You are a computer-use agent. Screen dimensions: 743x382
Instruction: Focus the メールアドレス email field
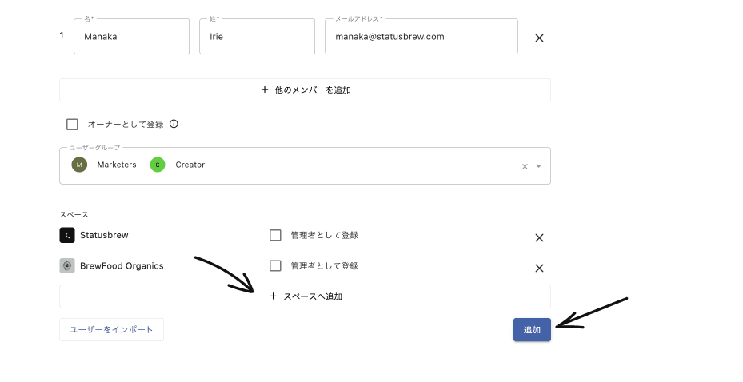click(421, 37)
